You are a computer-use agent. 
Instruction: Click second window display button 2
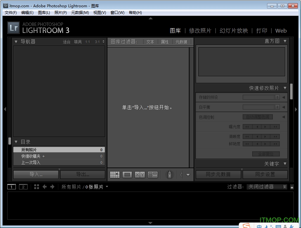pyautogui.click(x=23, y=187)
